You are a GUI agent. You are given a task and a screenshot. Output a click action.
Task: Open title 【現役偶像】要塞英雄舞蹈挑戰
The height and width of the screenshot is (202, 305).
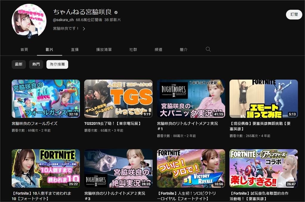click(260, 126)
